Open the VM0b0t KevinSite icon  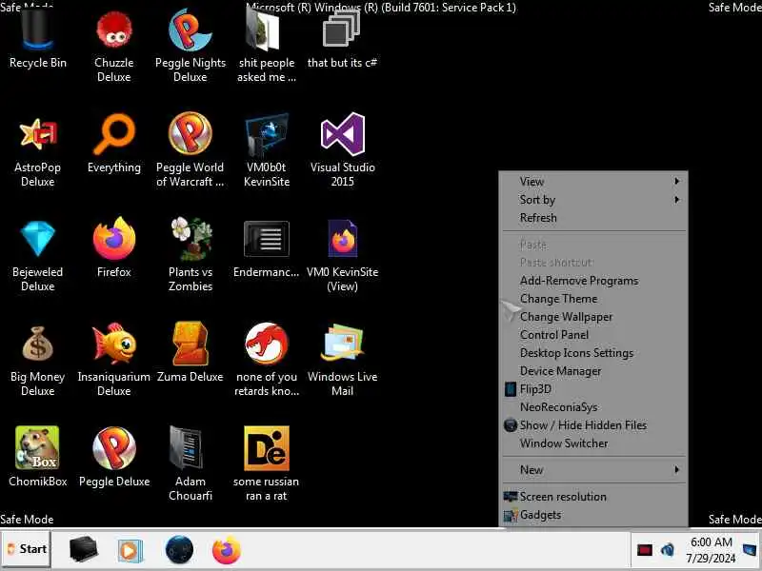tap(267, 149)
